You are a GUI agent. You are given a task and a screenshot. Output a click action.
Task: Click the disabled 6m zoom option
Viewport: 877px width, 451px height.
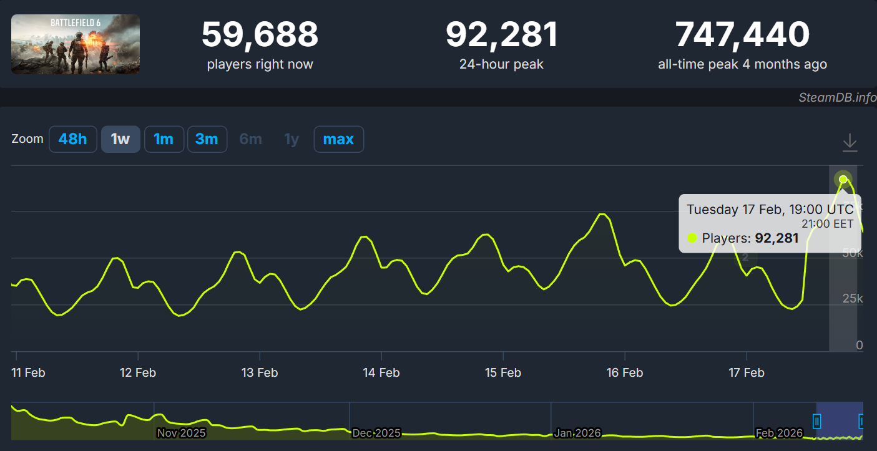click(x=250, y=139)
